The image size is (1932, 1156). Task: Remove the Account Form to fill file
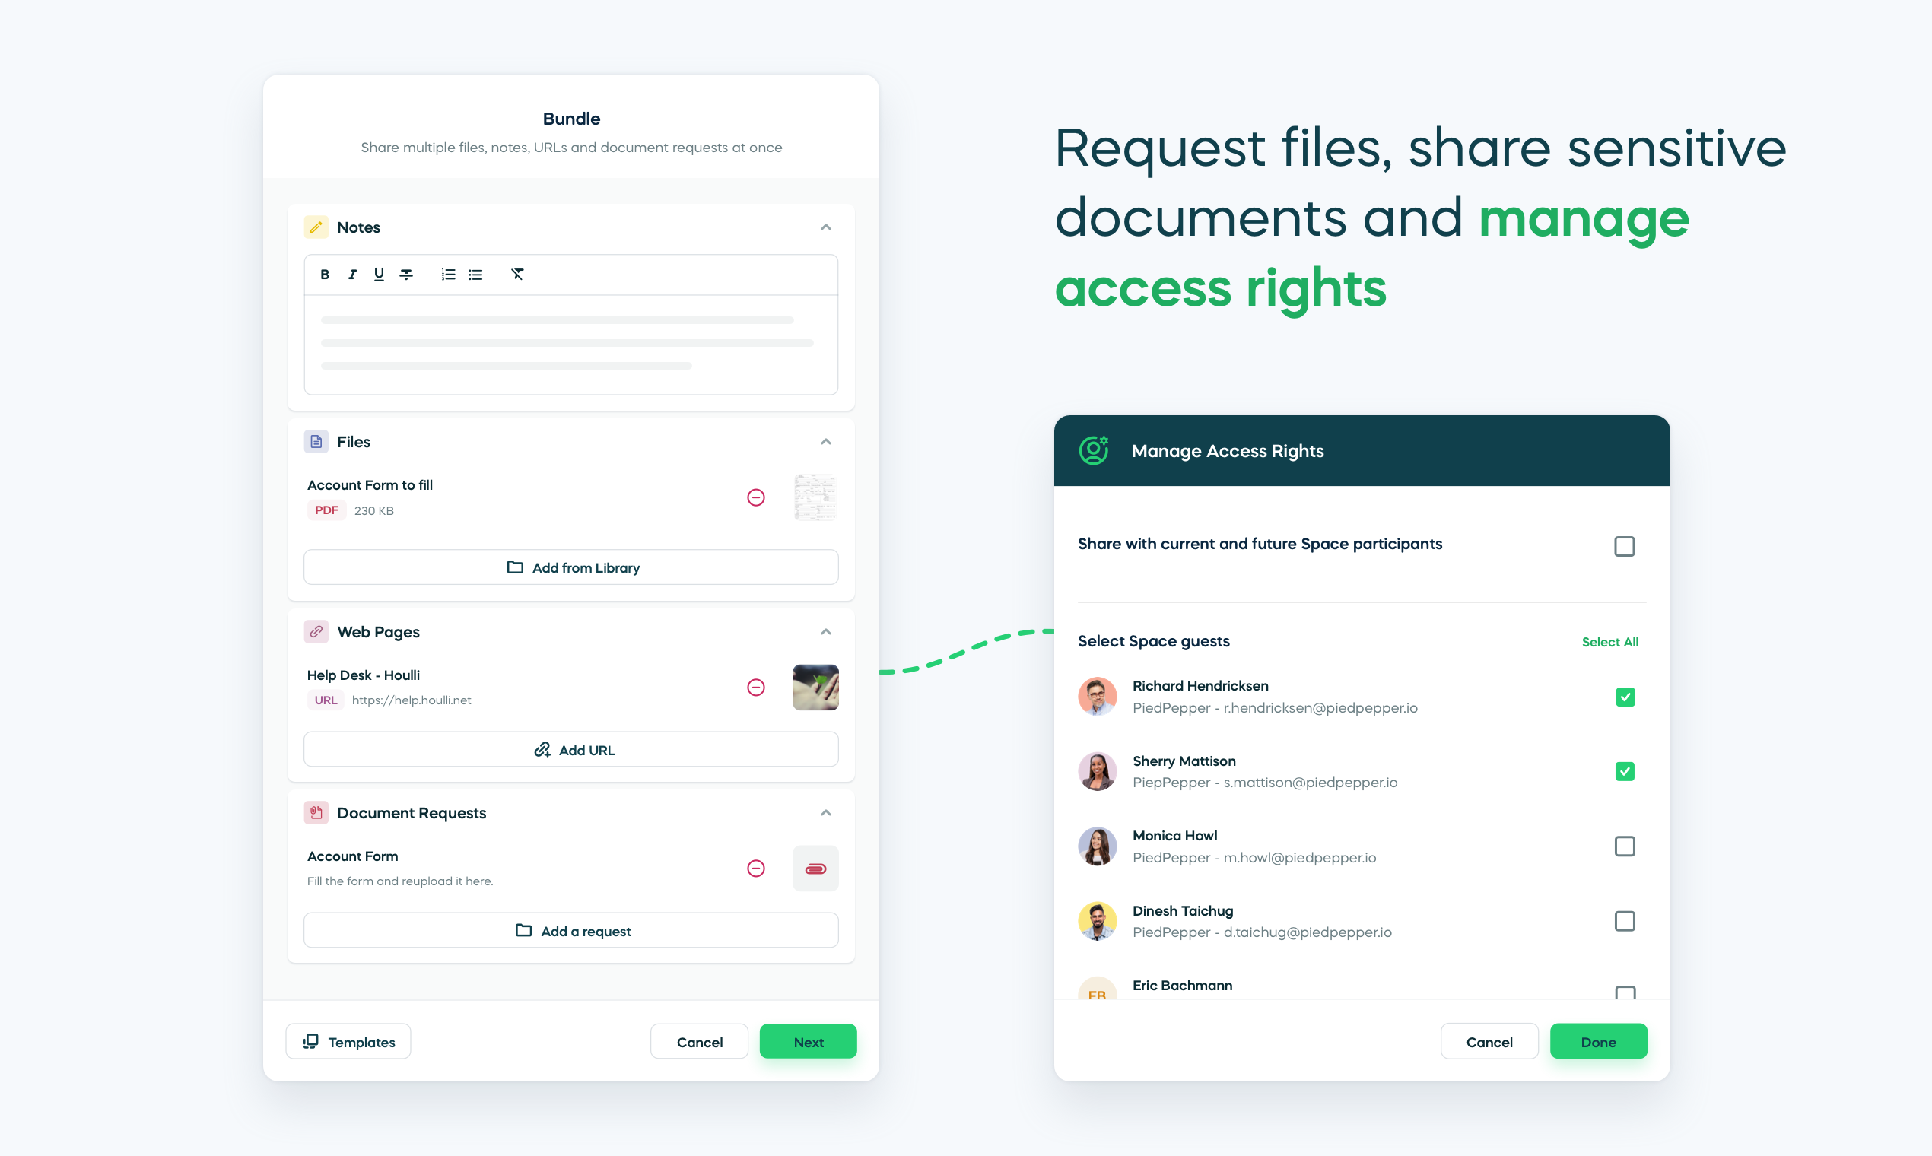[755, 498]
